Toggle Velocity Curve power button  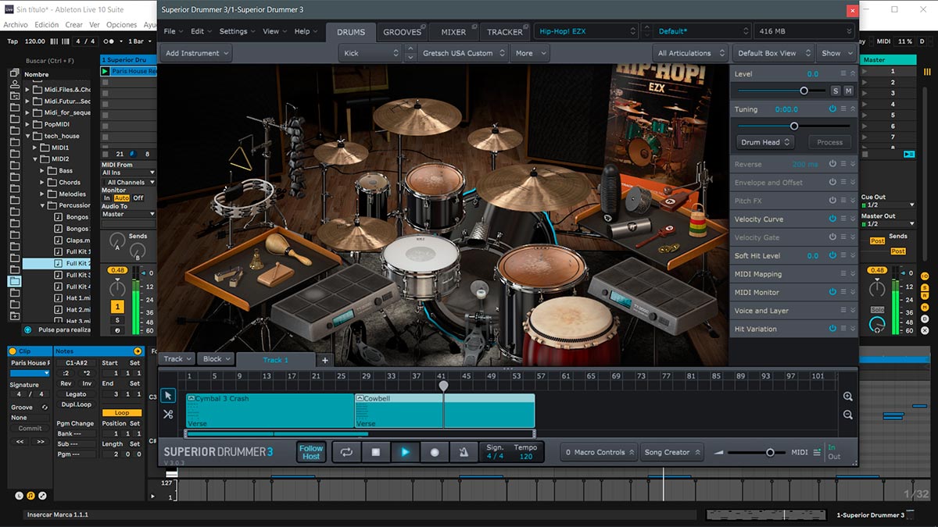[x=832, y=219]
